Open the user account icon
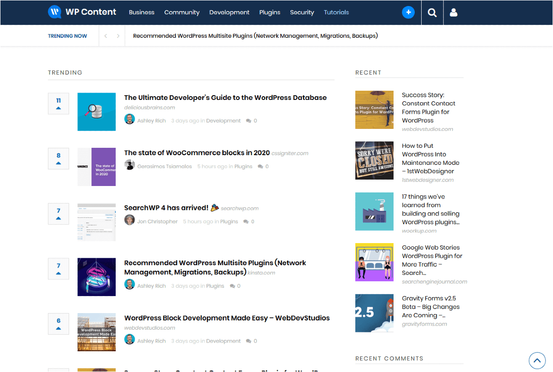Viewport: 553px width, 372px height. (x=453, y=12)
